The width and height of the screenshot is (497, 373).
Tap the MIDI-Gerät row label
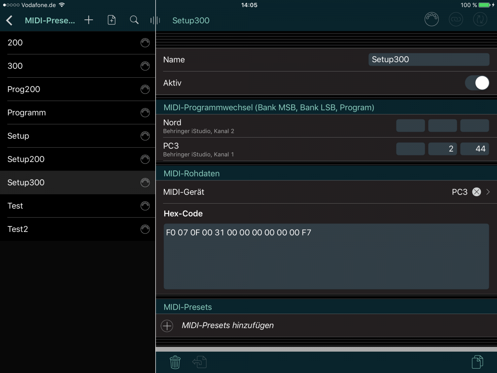pos(184,192)
